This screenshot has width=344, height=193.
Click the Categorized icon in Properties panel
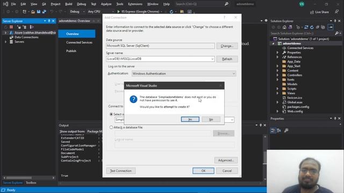[x=273, y=131]
